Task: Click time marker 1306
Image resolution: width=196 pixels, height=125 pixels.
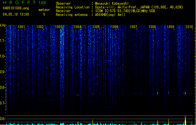Action: pos(115,27)
